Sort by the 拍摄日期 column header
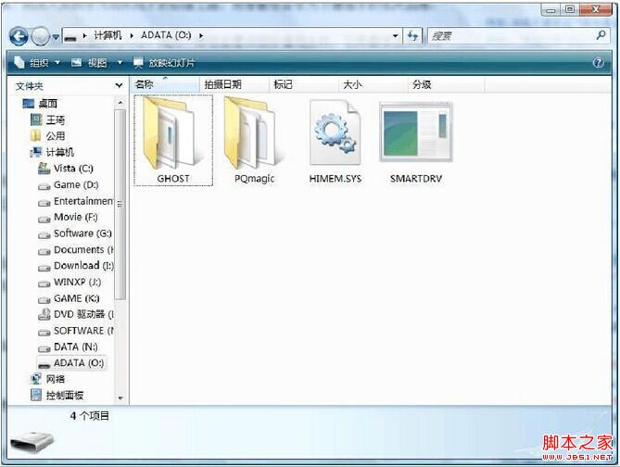The width and height of the screenshot is (620, 467). (234, 84)
